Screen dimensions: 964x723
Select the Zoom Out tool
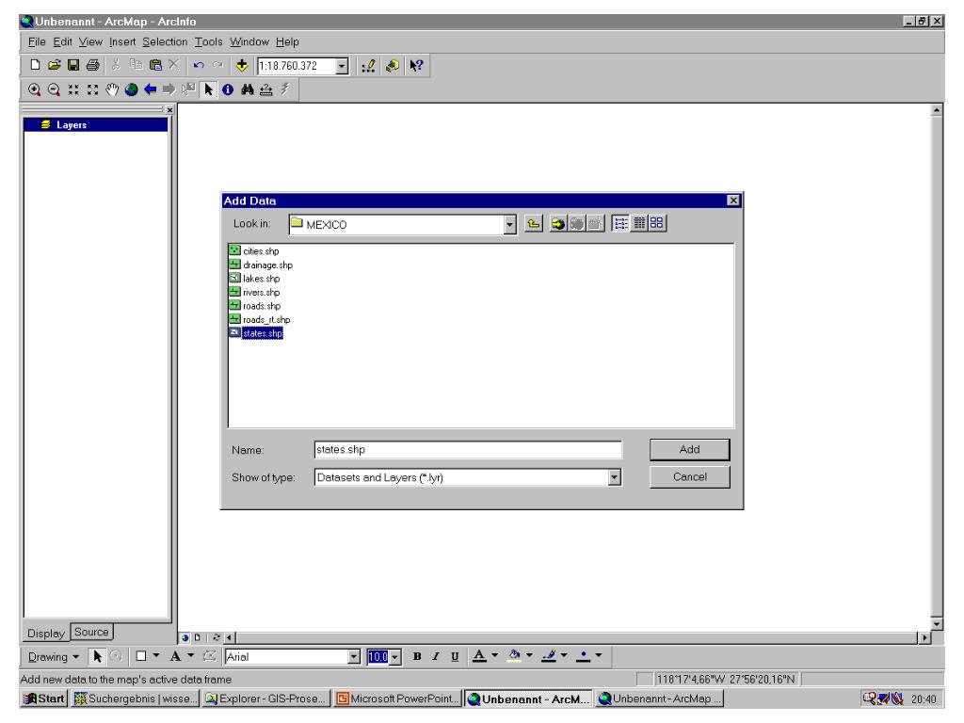tap(54, 89)
